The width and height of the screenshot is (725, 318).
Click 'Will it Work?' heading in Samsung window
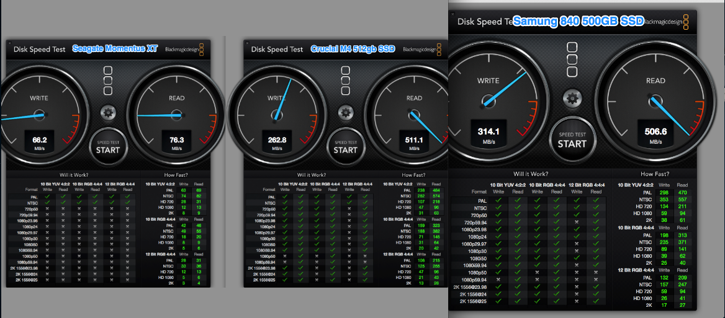pyautogui.click(x=531, y=174)
